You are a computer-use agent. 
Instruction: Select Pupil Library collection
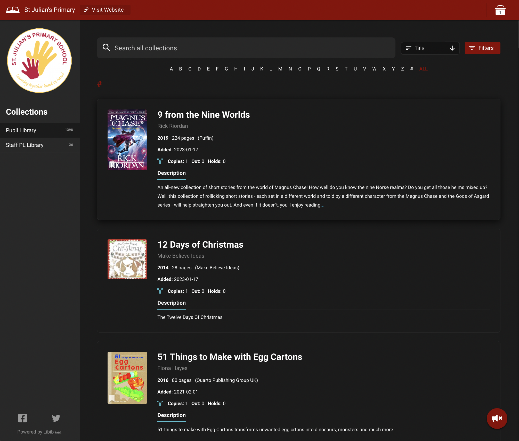tap(40, 130)
